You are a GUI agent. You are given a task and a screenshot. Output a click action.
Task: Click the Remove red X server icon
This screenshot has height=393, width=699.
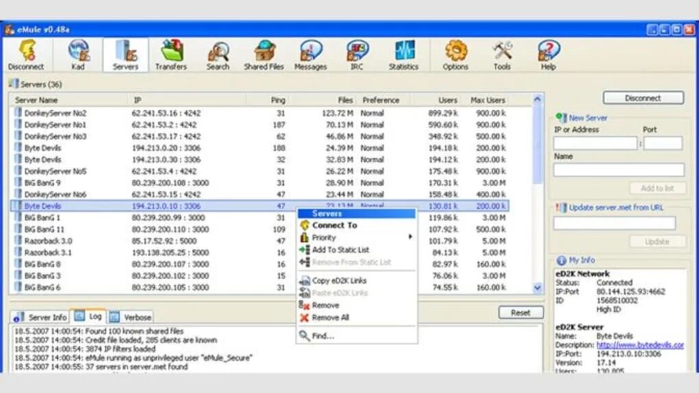point(304,305)
